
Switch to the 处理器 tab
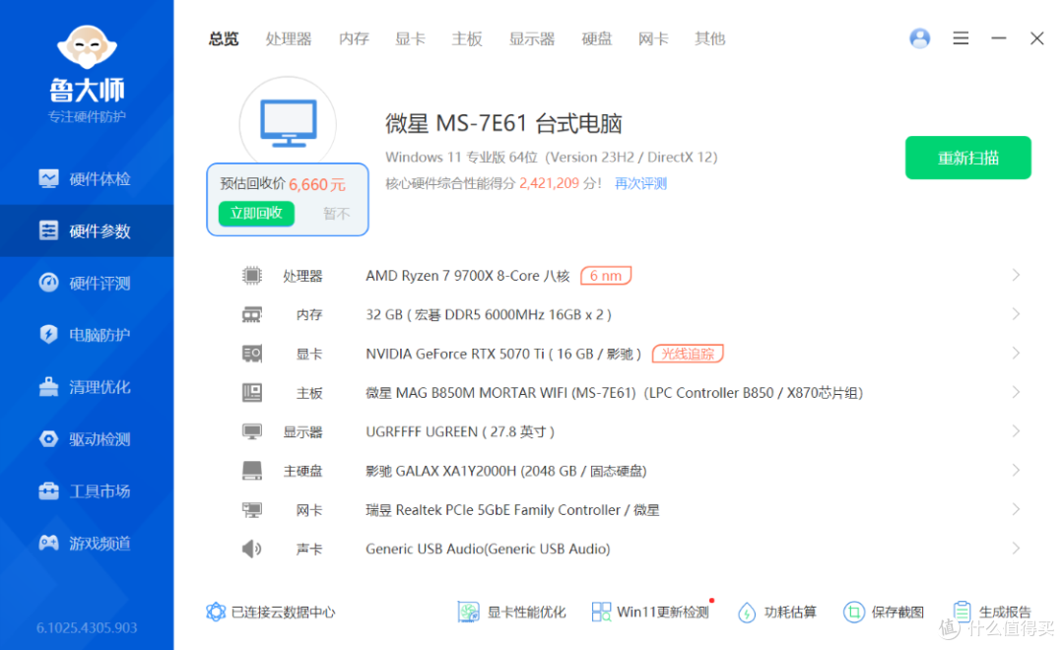289,38
